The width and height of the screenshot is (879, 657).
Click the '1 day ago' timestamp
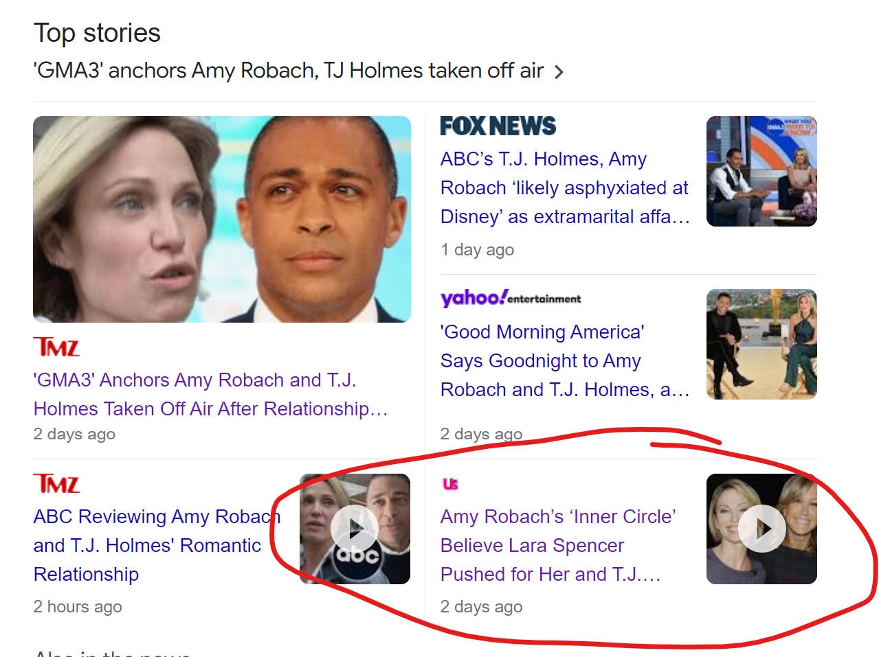tap(477, 250)
